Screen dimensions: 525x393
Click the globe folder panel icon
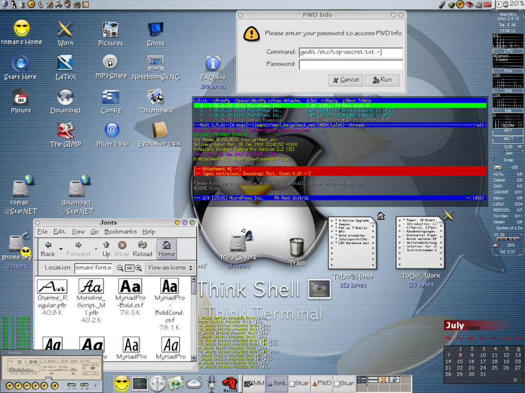(x=175, y=383)
